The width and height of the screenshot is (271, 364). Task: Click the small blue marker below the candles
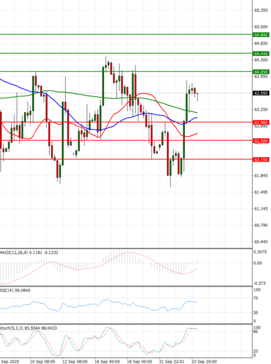74,153
